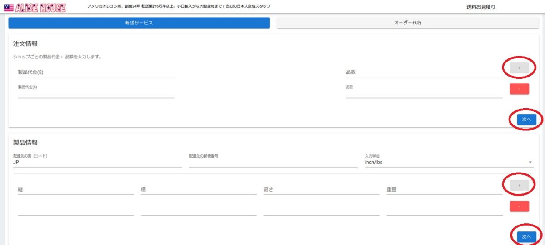Click the 重量 input field

tap(444, 190)
